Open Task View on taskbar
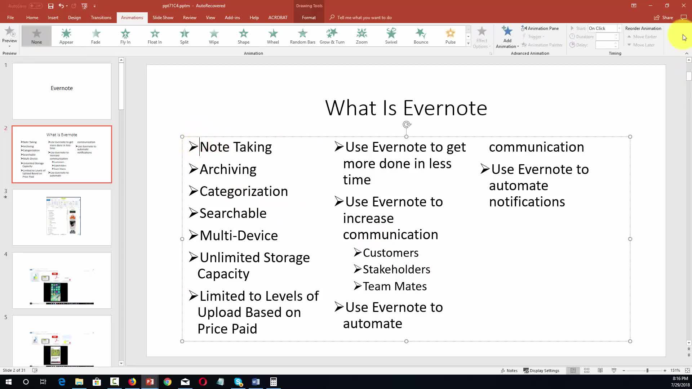 [x=43, y=382]
